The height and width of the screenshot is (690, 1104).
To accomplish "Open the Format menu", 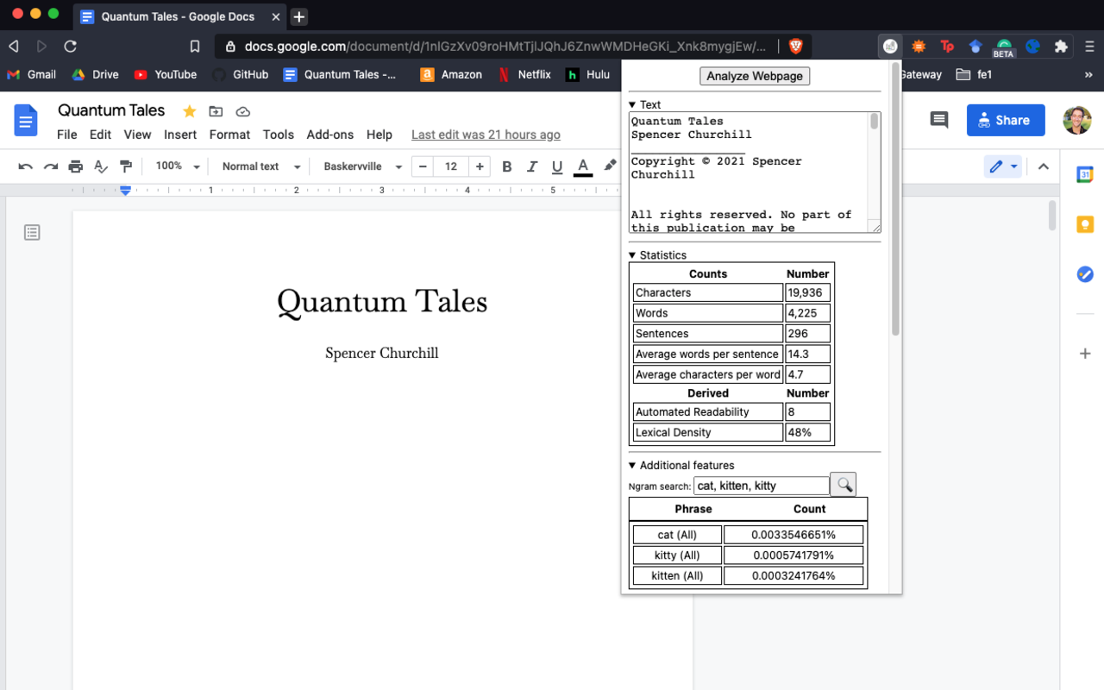I will [x=229, y=135].
